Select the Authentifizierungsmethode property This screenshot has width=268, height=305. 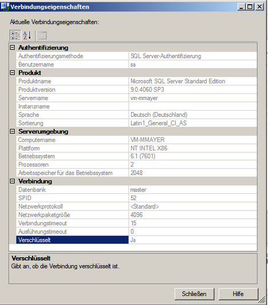[72, 56]
